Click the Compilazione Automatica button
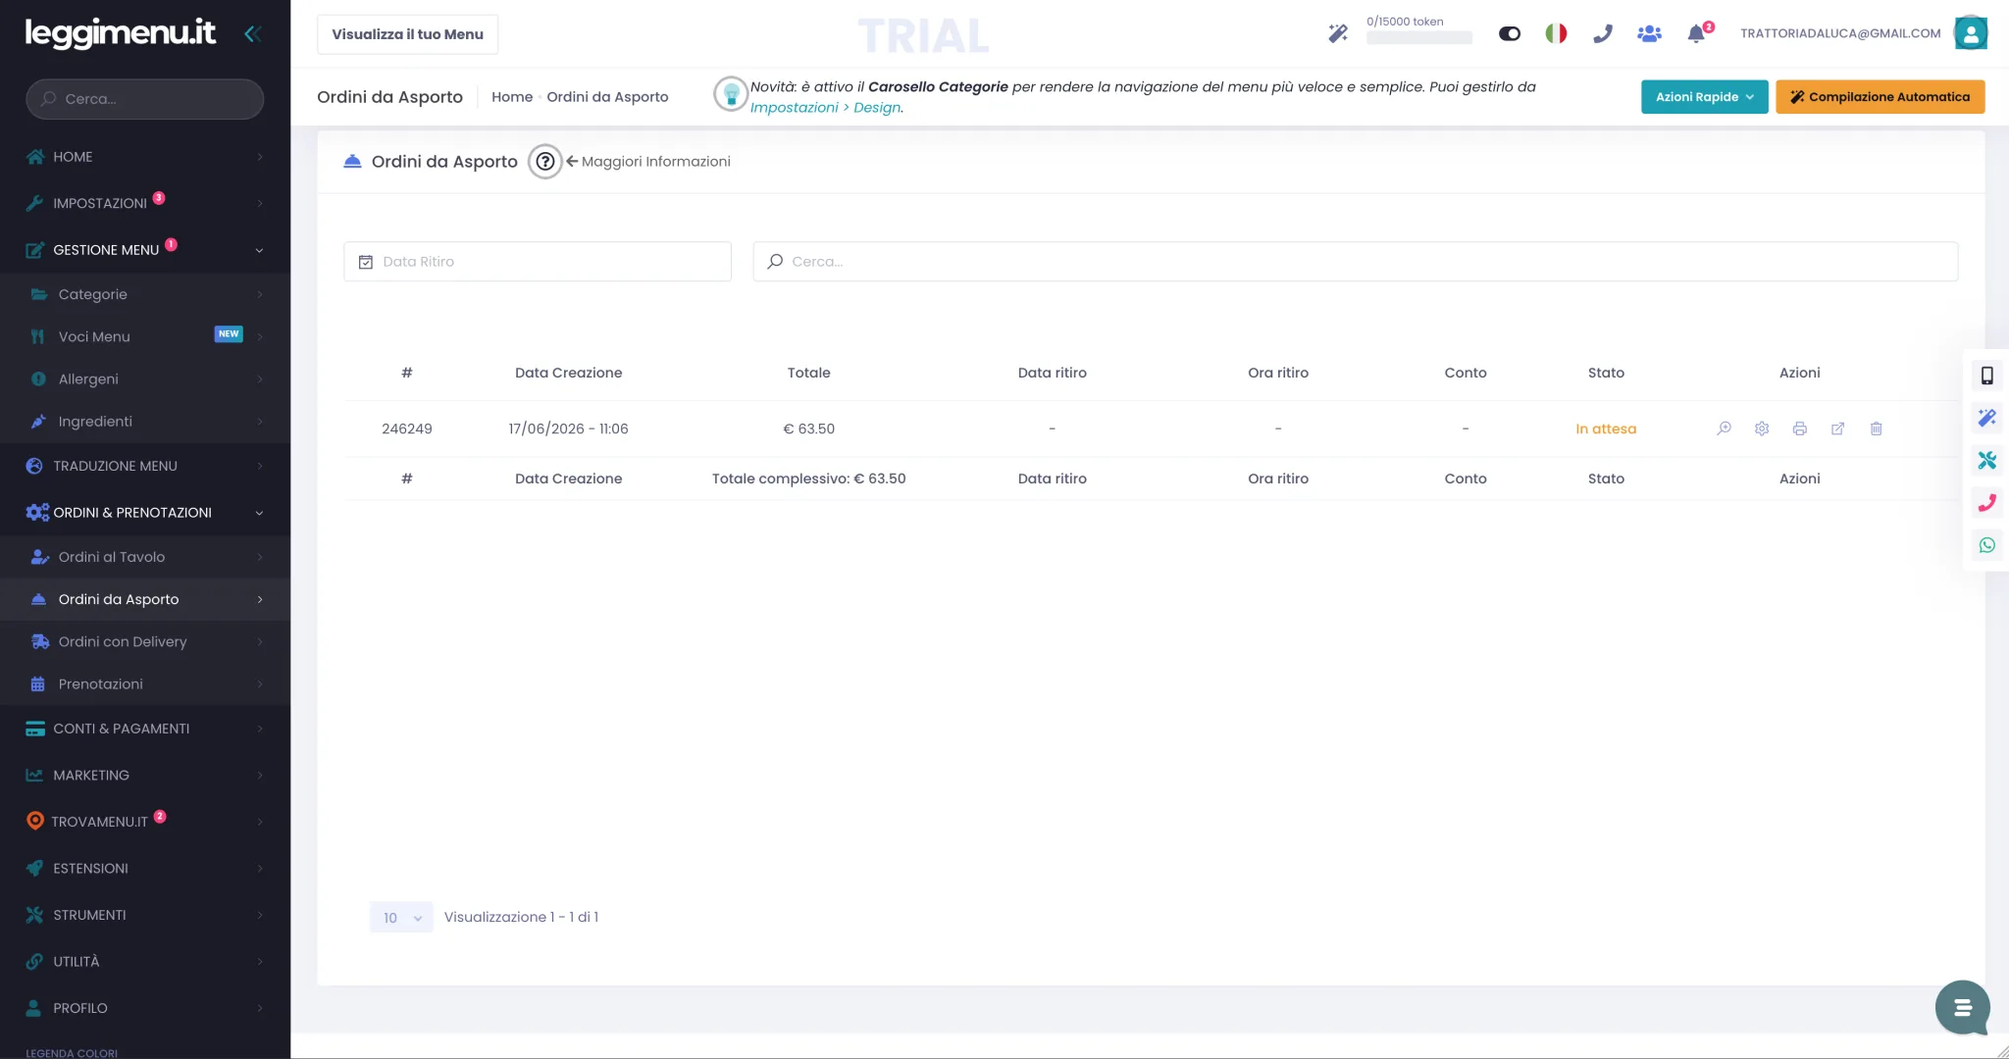Screen dimensions: 2009x1059 (x=1880, y=96)
